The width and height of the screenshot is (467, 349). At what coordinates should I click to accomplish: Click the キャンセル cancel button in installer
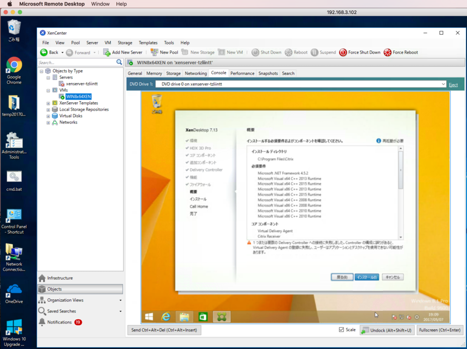(393, 277)
